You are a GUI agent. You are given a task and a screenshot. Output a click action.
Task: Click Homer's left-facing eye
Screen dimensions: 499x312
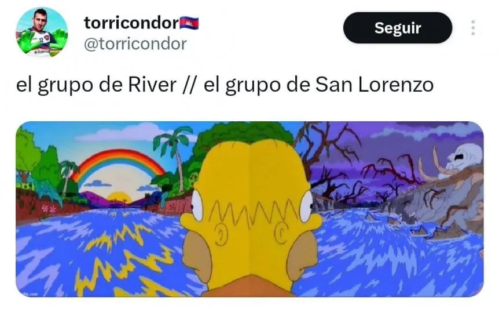pos(197,205)
